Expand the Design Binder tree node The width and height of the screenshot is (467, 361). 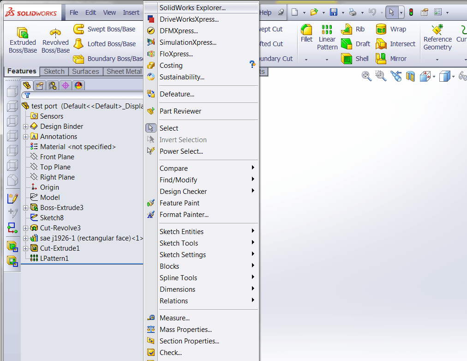[x=26, y=126]
